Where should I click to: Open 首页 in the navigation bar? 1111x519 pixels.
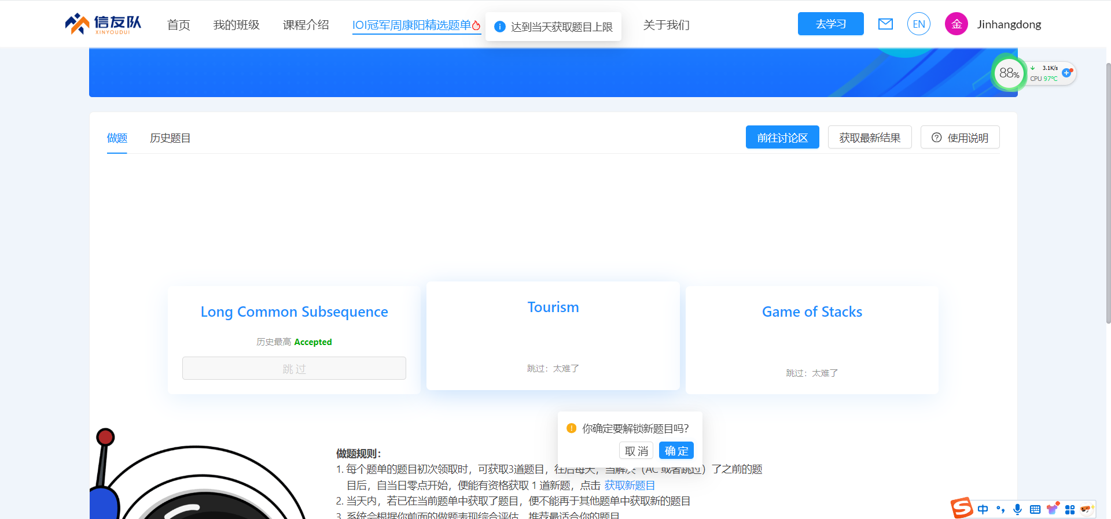tap(178, 25)
